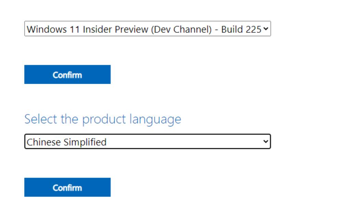Click the 'Chinese Simplified' text in the combo box
The height and width of the screenshot is (207, 345).
(x=66, y=142)
